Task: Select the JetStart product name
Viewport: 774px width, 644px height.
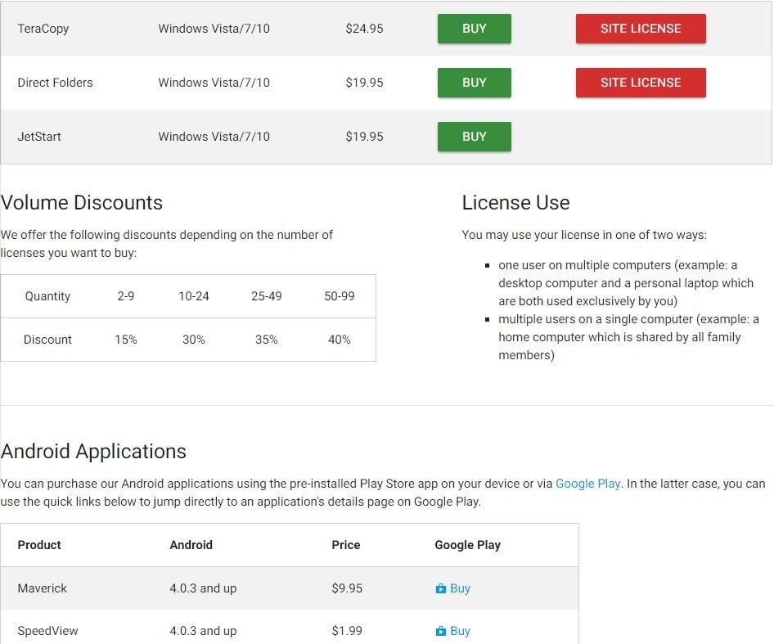Action: 39,137
